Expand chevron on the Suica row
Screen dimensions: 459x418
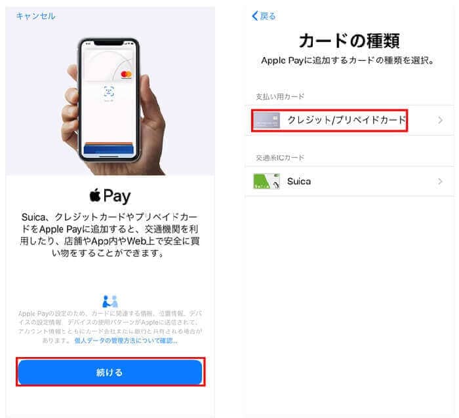(440, 181)
